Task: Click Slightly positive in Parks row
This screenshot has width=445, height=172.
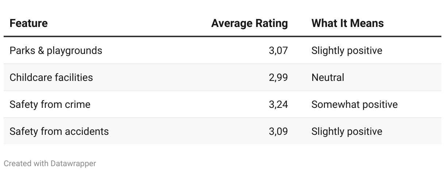Action: 347,50
